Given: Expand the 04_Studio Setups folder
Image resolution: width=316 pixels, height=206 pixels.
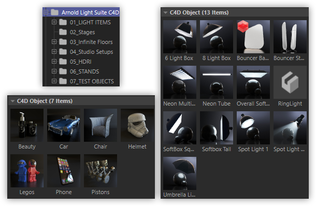Looking at the screenshot, I should click(x=54, y=52).
